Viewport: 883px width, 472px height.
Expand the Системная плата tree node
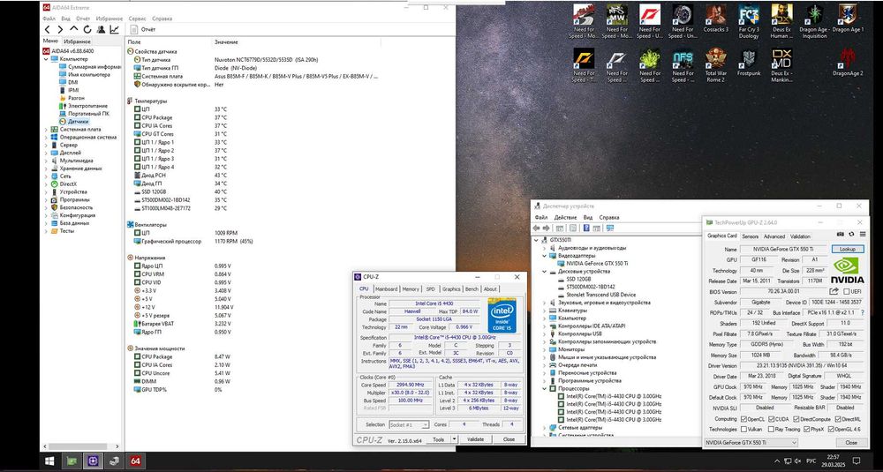coord(45,129)
